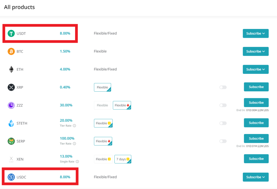The width and height of the screenshot is (277, 189).
Task: Toggle the STETH row switch
Action: (x=223, y=123)
